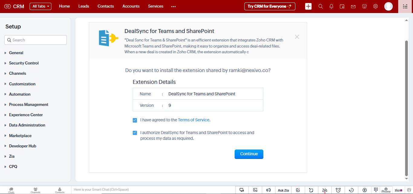Click the Zia notifications icon with red dot

pos(325,190)
